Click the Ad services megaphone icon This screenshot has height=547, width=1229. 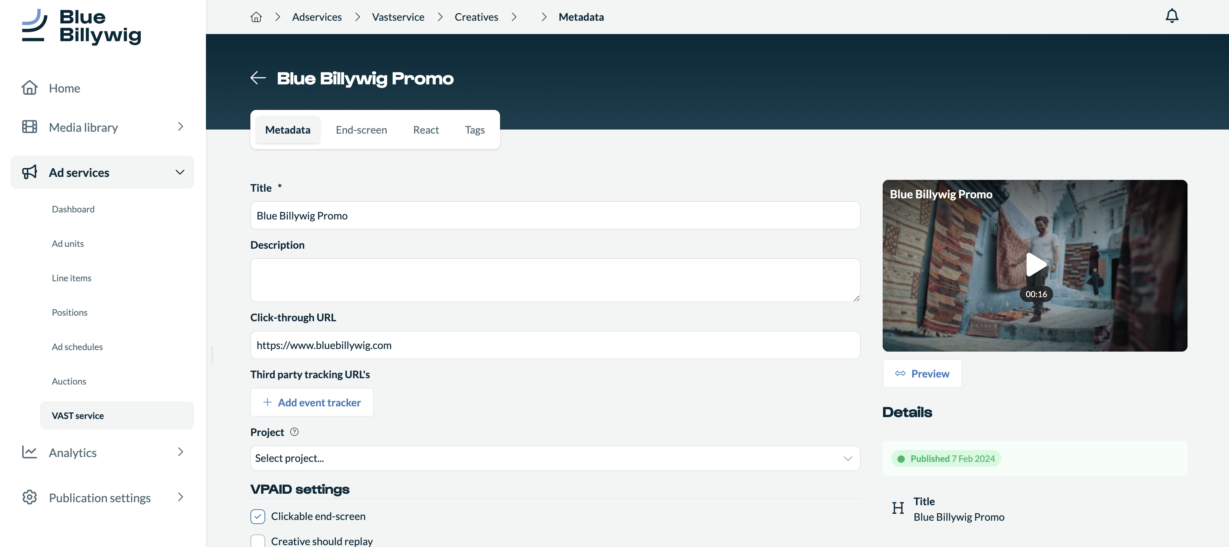[x=30, y=172]
